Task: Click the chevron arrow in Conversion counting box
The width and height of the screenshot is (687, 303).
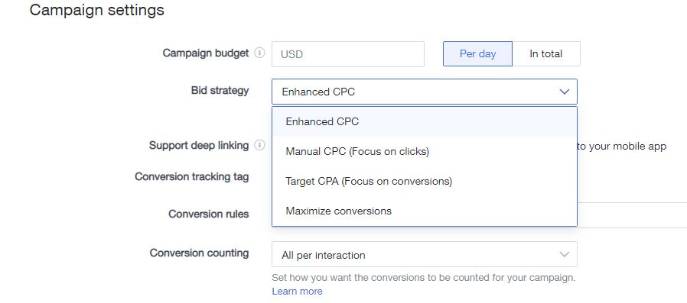Action: pyautogui.click(x=565, y=254)
